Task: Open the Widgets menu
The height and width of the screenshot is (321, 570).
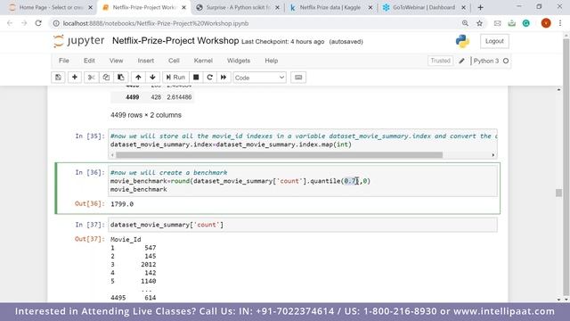Action: click(239, 61)
